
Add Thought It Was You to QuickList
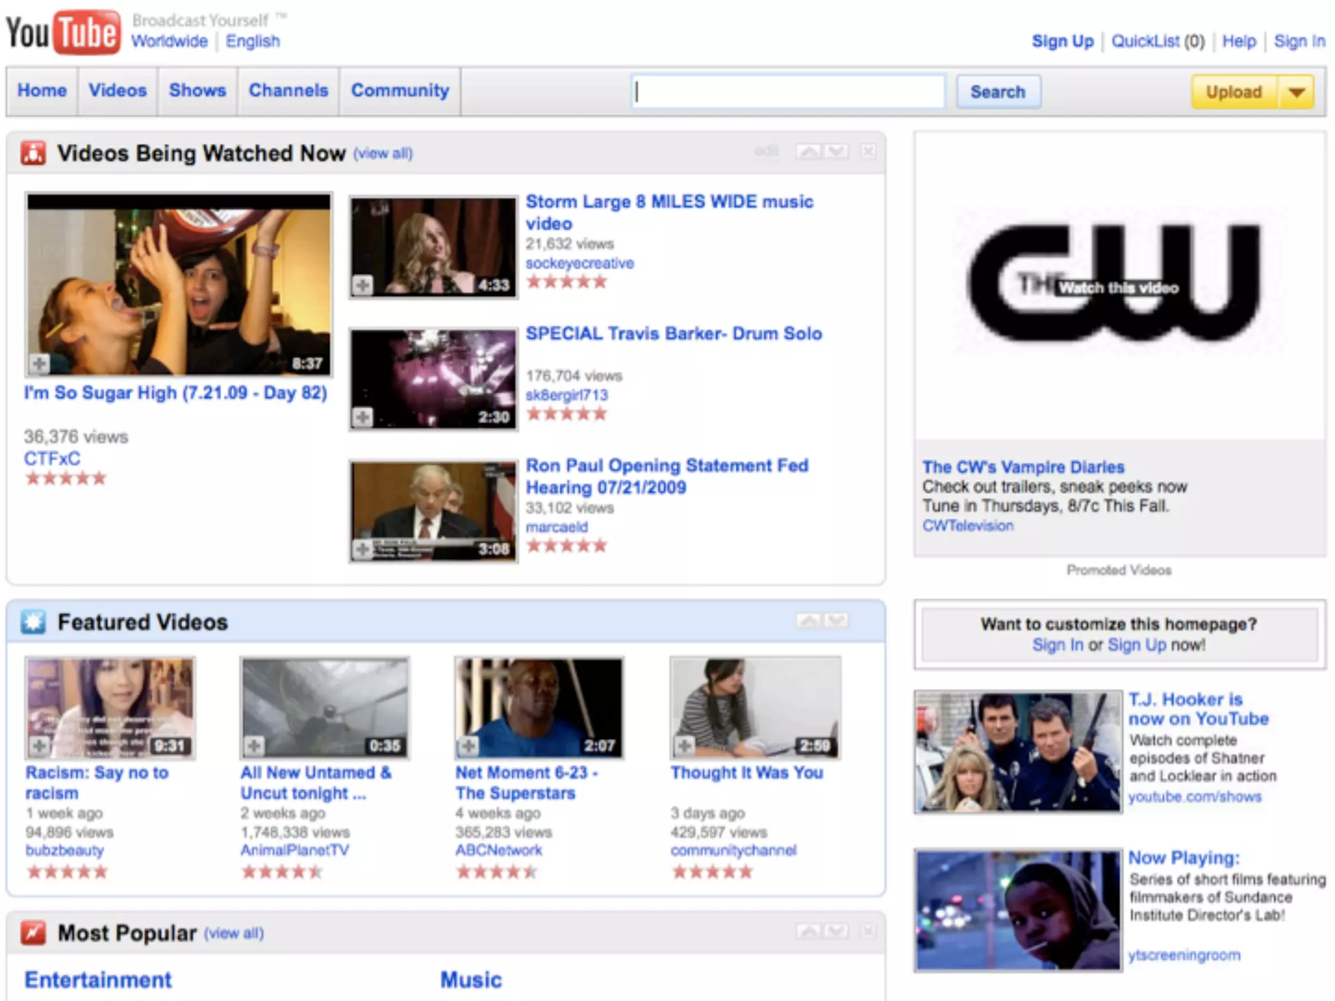click(684, 746)
